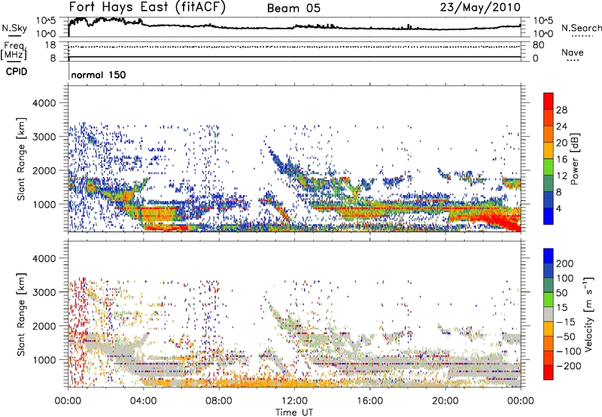Pick the light green 15–50 Velocity colorbar segment
The height and width of the screenshot is (417, 602).
[549, 300]
